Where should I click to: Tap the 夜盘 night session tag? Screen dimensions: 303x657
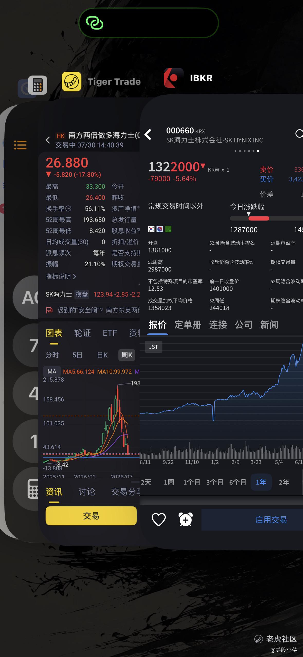click(82, 294)
